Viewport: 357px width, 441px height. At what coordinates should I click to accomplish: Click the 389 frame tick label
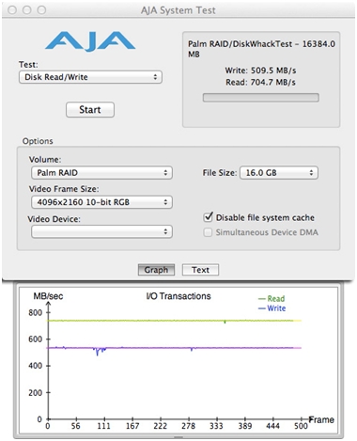click(x=245, y=426)
